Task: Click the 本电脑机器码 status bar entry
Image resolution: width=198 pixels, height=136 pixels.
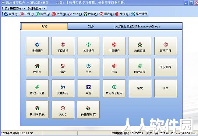Action: coord(128,133)
